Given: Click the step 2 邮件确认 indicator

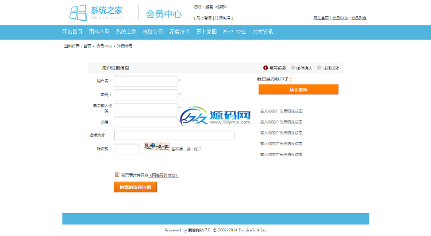Looking at the screenshot, I should pyautogui.click(x=301, y=68).
